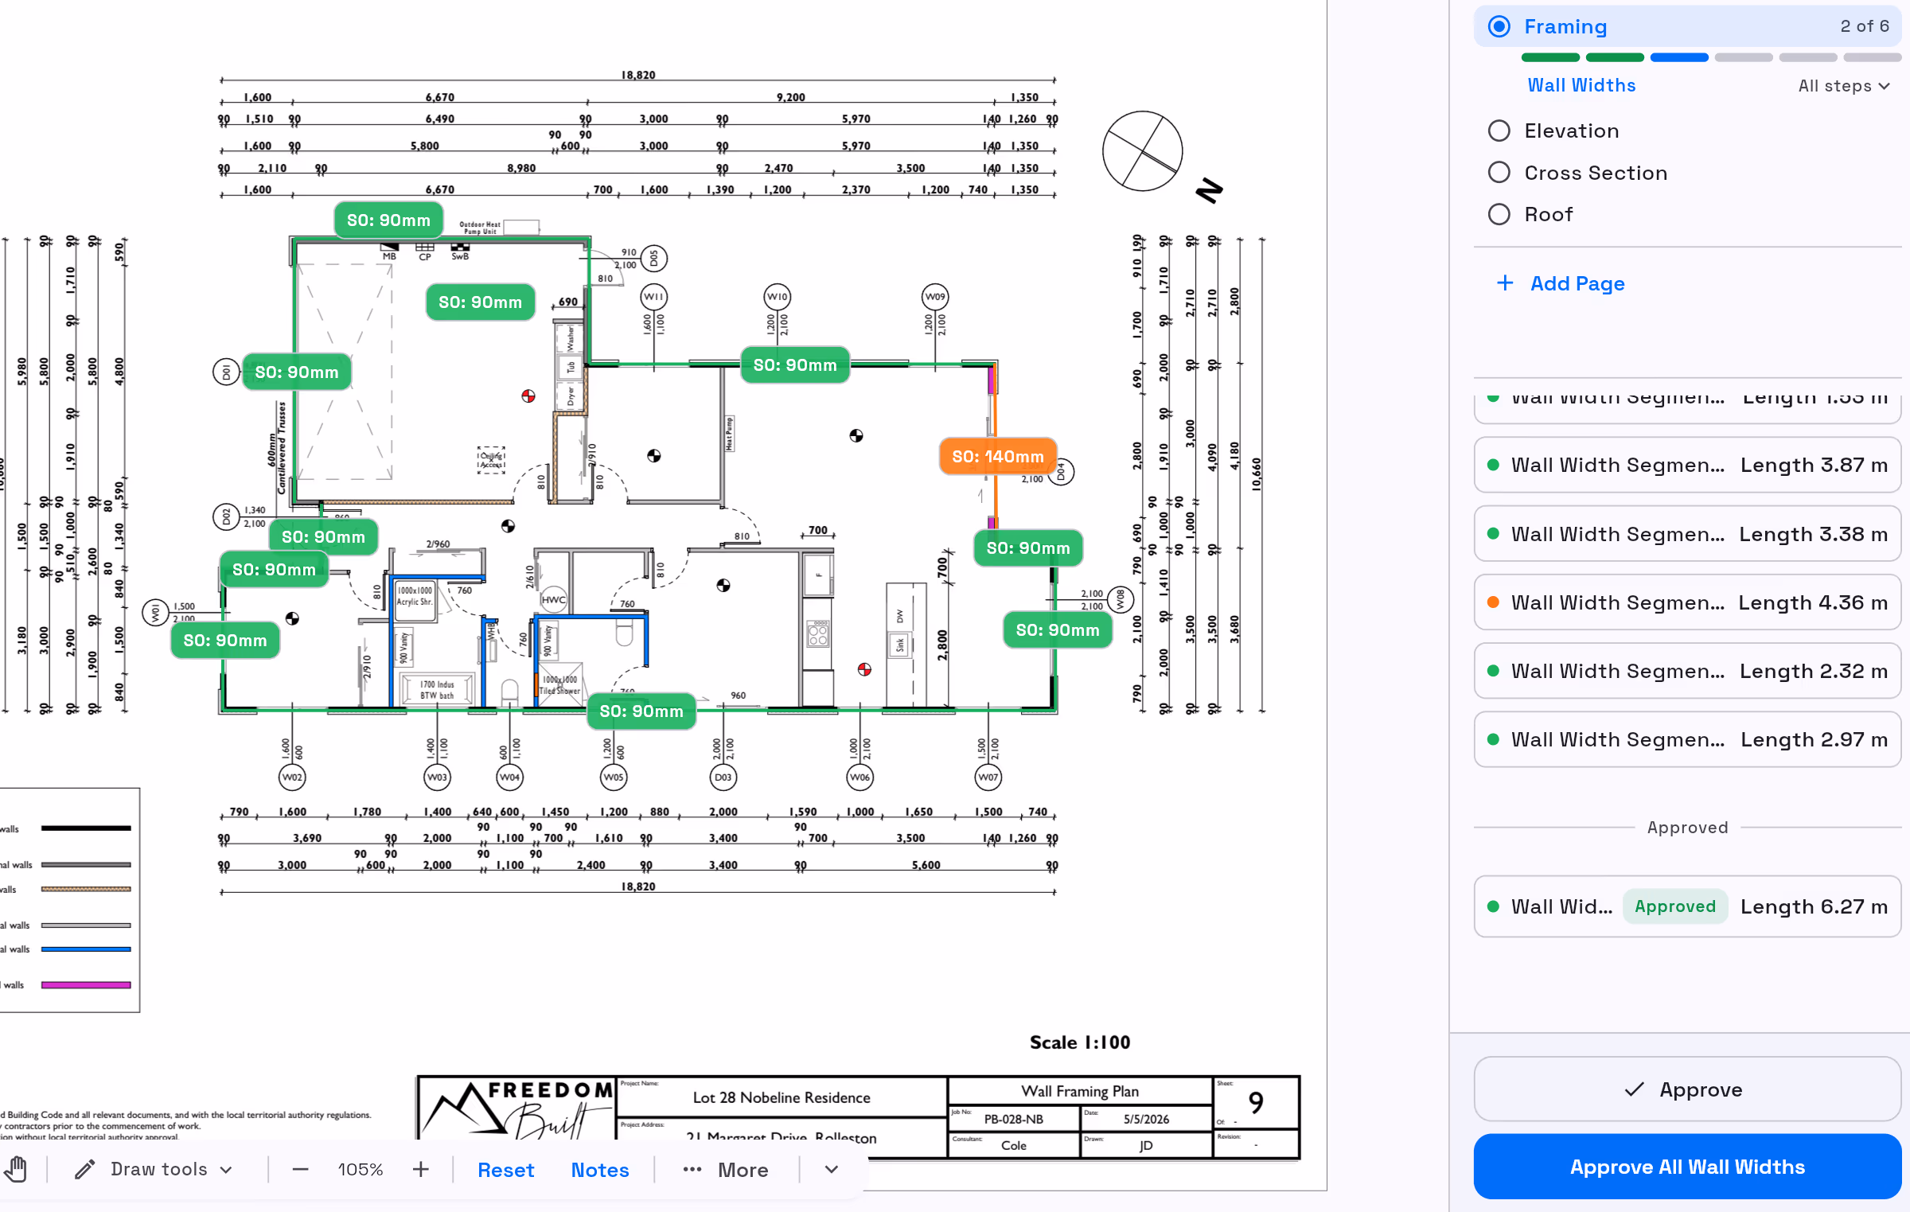Open the Notes panel
The height and width of the screenshot is (1212, 1910).
click(x=600, y=1170)
